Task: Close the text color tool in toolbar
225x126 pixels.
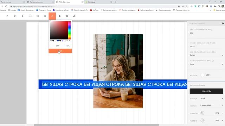Action: point(52,16)
